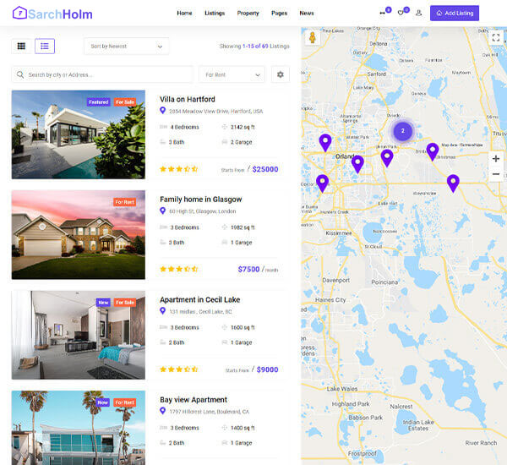The image size is (507, 465).
Task: Toggle the map fullscreen view
Action: [x=496, y=37]
